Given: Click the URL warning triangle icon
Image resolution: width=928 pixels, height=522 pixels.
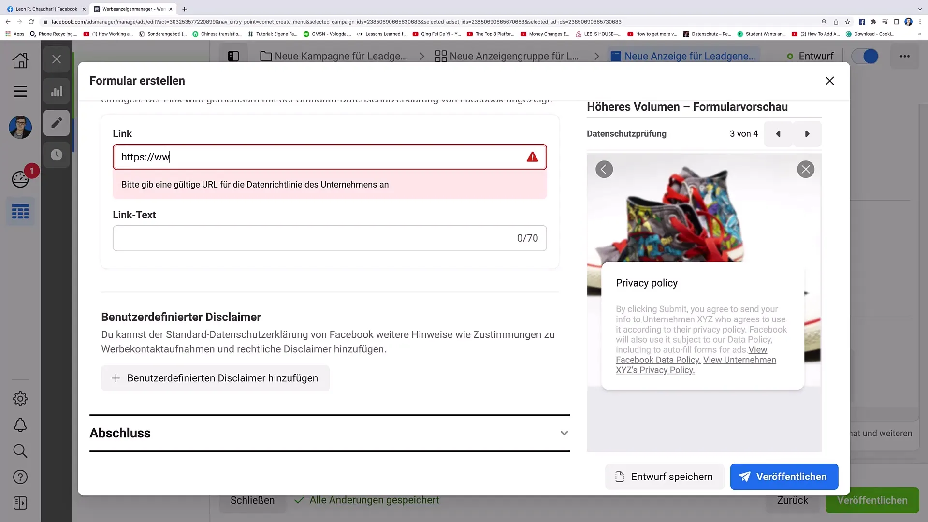Looking at the screenshot, I should click(x=532, y=157).
